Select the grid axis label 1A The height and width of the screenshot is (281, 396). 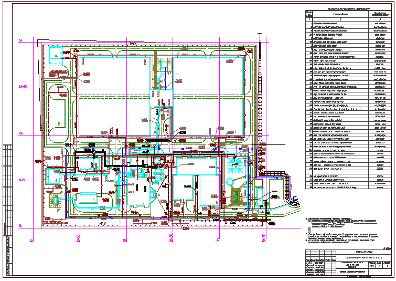[22, 226]
